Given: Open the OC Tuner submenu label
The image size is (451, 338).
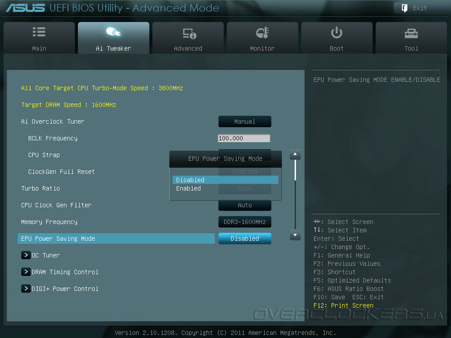Looking at the screenshot, I should 45,255.
